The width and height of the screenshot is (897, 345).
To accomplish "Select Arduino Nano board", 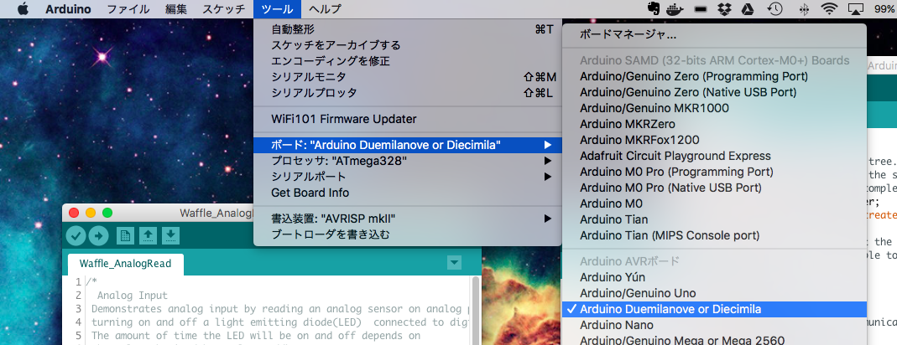I will (x=715, y=326).
